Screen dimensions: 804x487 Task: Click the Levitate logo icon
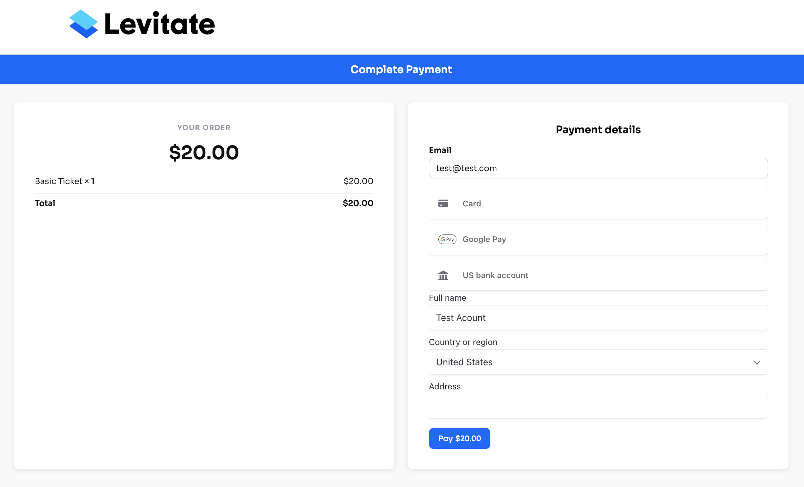84,24
